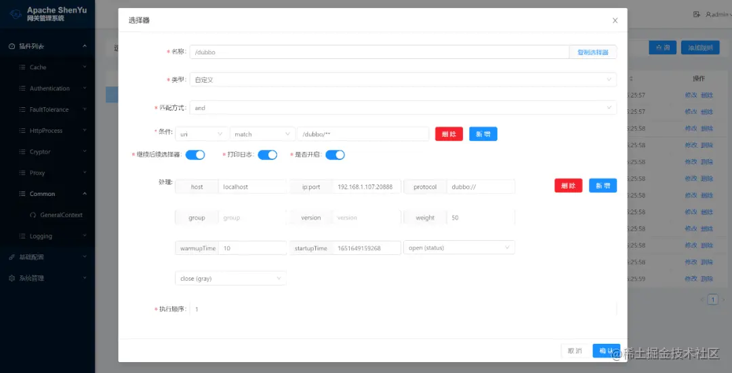
Task: Select the GeneralContext plugin label
Action: point(61,215)
